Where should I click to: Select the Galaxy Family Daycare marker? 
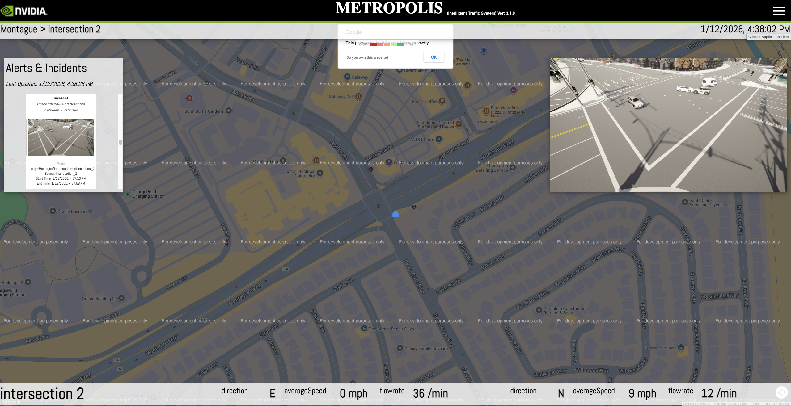click(399, 348)
